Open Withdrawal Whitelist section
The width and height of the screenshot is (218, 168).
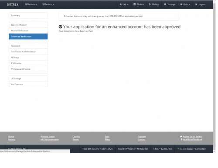(x=28, y=69)
